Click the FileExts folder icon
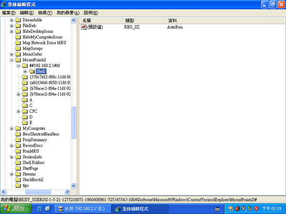 tap(18, 26)
